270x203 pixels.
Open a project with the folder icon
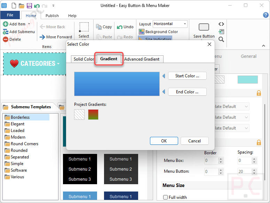[22, 6]
